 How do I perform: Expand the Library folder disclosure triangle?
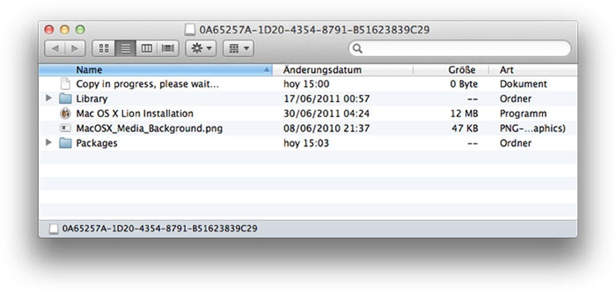pos(49,98)
